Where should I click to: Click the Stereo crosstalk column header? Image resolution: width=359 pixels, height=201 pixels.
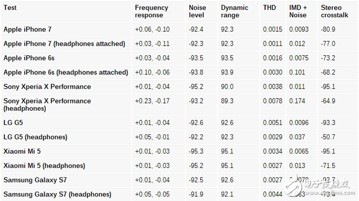pos(334,11)
